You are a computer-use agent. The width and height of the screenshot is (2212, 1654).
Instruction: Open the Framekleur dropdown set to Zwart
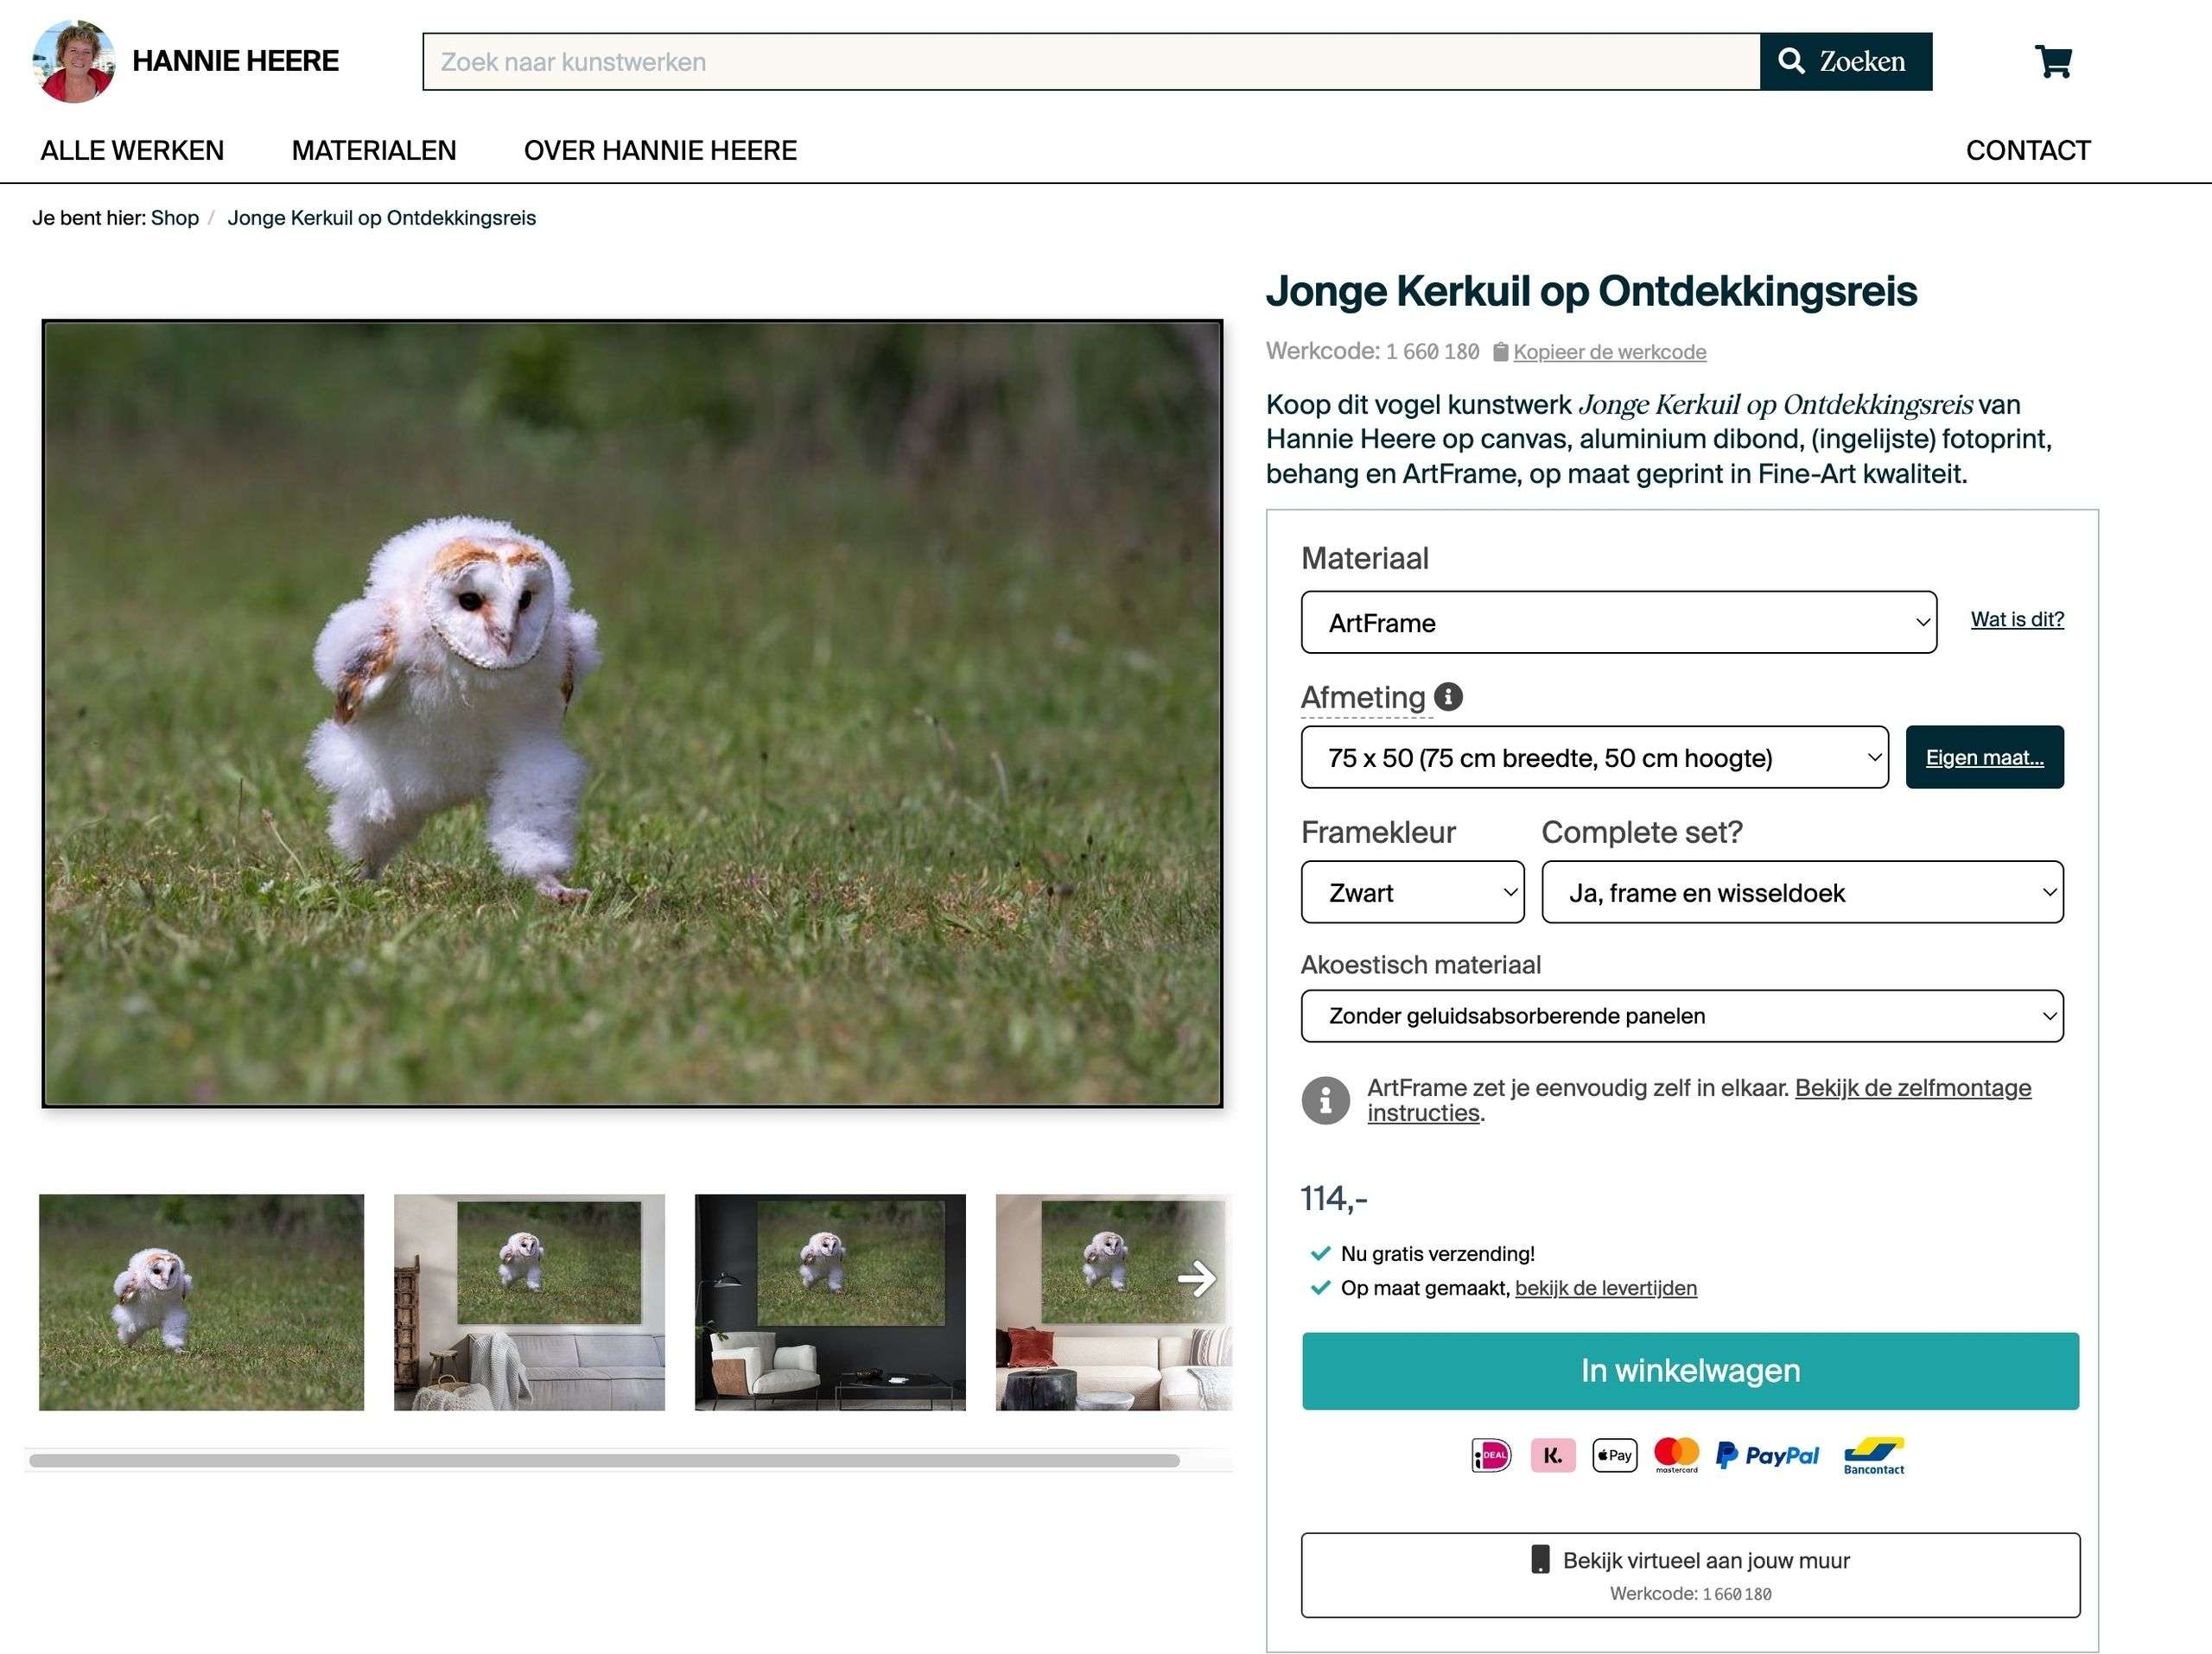point(1412,892)
